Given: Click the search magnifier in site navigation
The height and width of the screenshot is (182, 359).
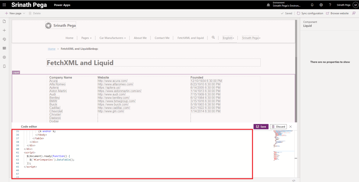Looking at the screenshot, I should pyautogui.click(x=213, y=37).
